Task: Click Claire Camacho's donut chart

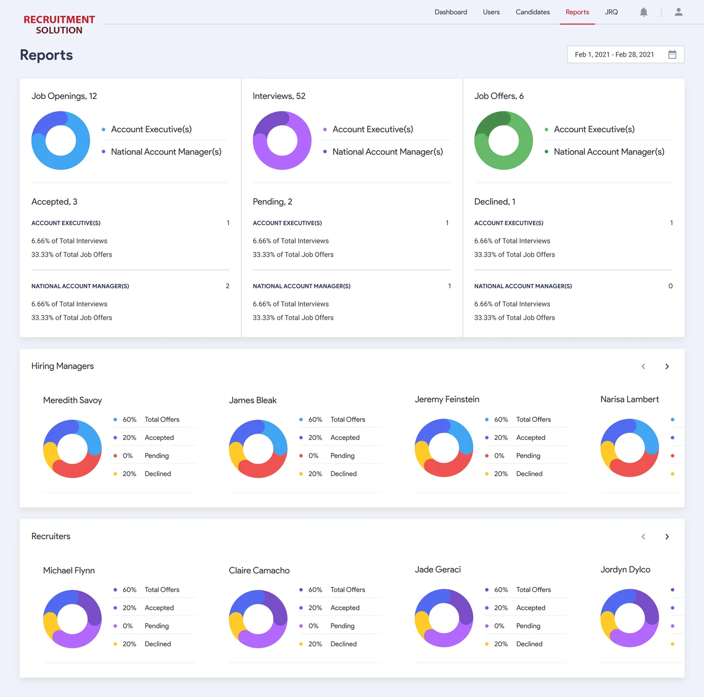Action: point(258,619)
